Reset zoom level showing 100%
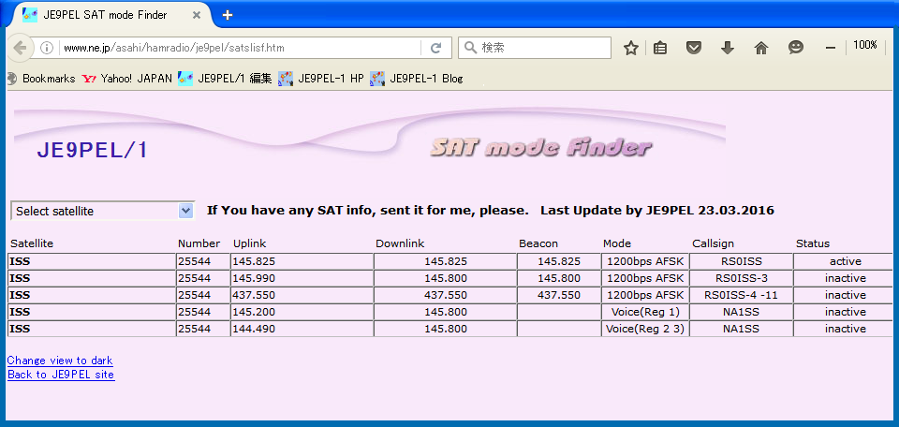 tap(865, 45)
